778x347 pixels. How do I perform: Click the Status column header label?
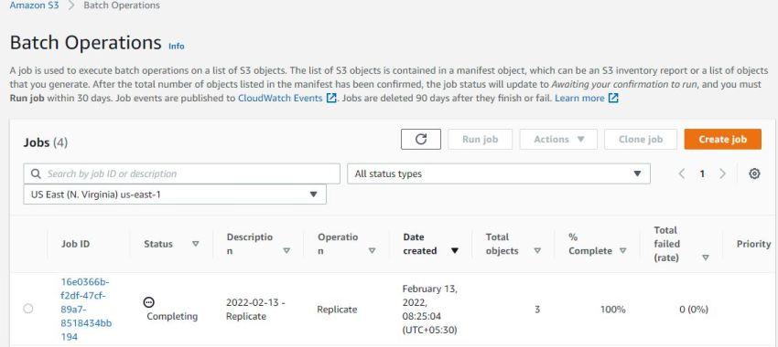(158, 244)
